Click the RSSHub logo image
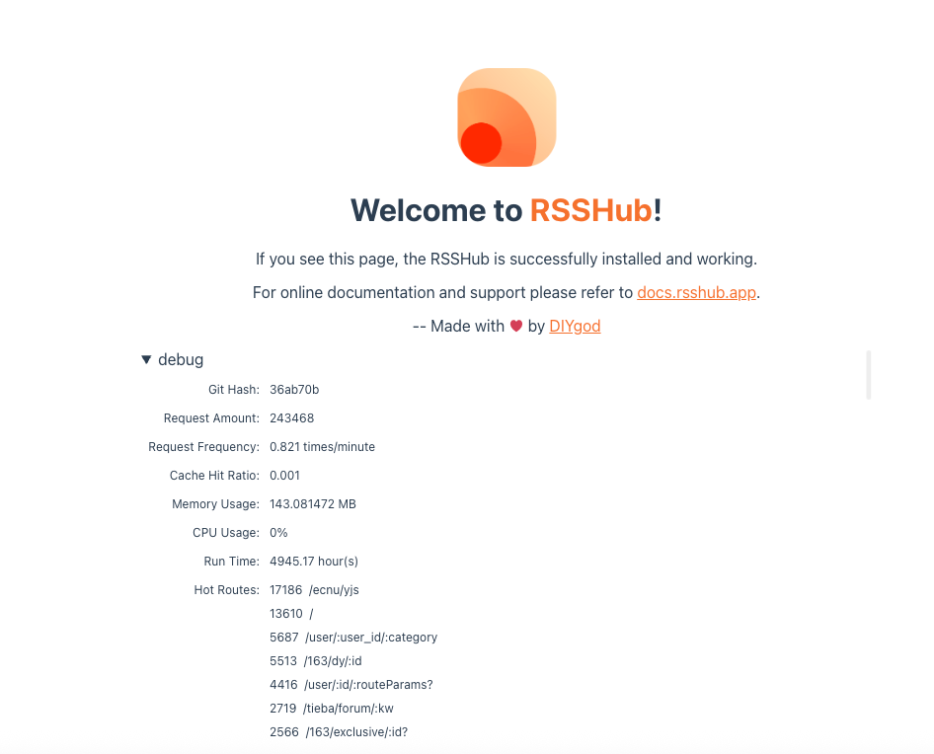 click(x=506, y=117)
